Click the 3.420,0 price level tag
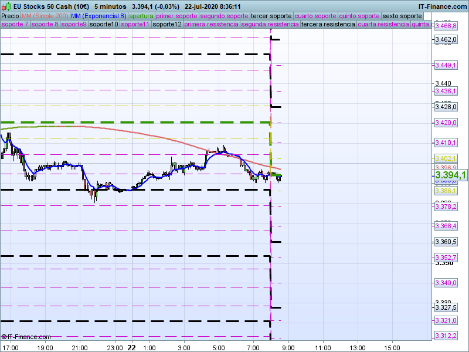 coord(445,123)
